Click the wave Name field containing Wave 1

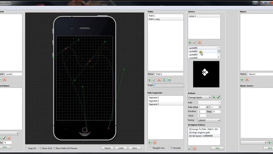click(260, 74)
